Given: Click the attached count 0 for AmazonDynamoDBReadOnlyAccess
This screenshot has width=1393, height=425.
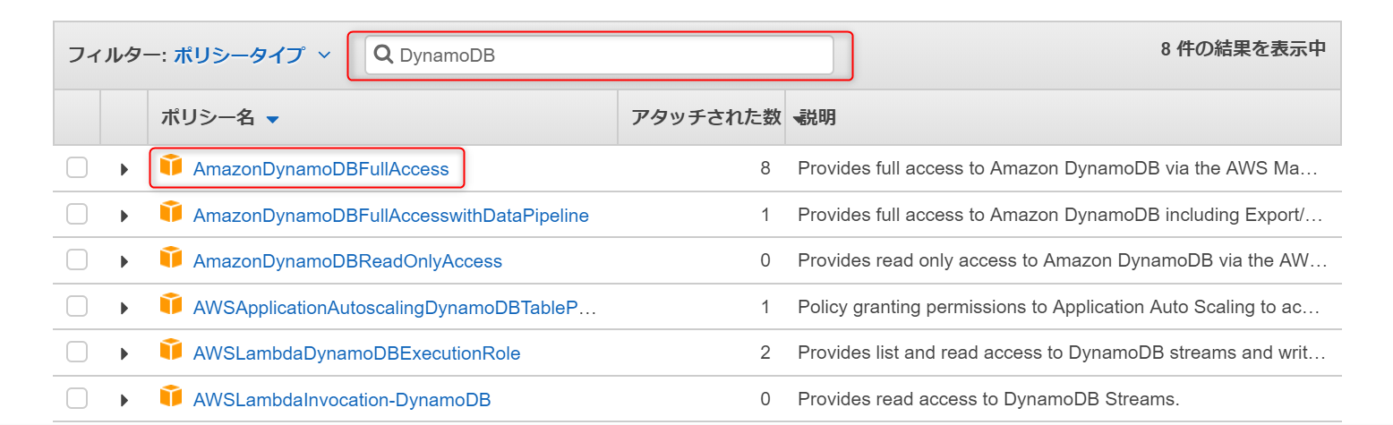Looking at the screenshot, I should 765,260.
